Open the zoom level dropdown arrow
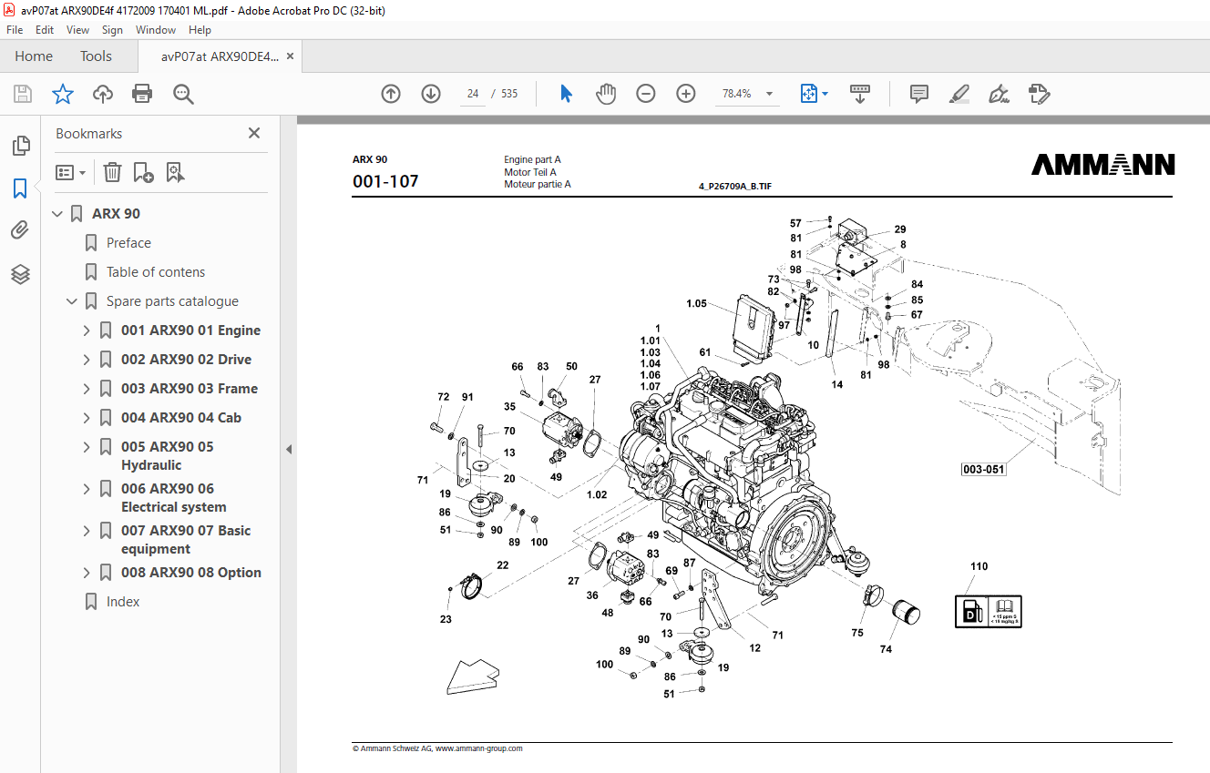Viewport: 1210px width, 773px height. pos(770,94)
